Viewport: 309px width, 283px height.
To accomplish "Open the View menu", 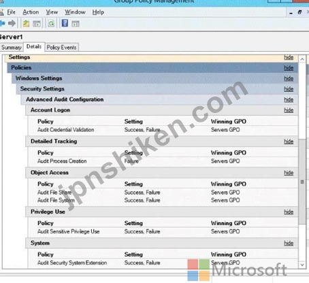I will click(52, 12).
